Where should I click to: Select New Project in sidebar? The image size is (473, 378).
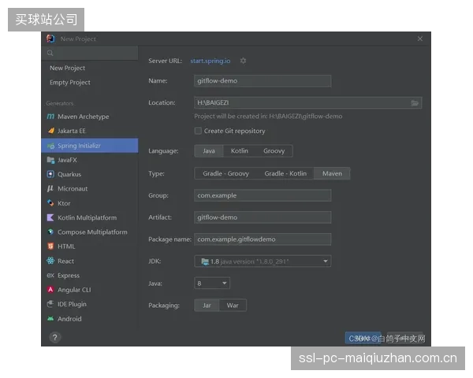tap(67, 69)
